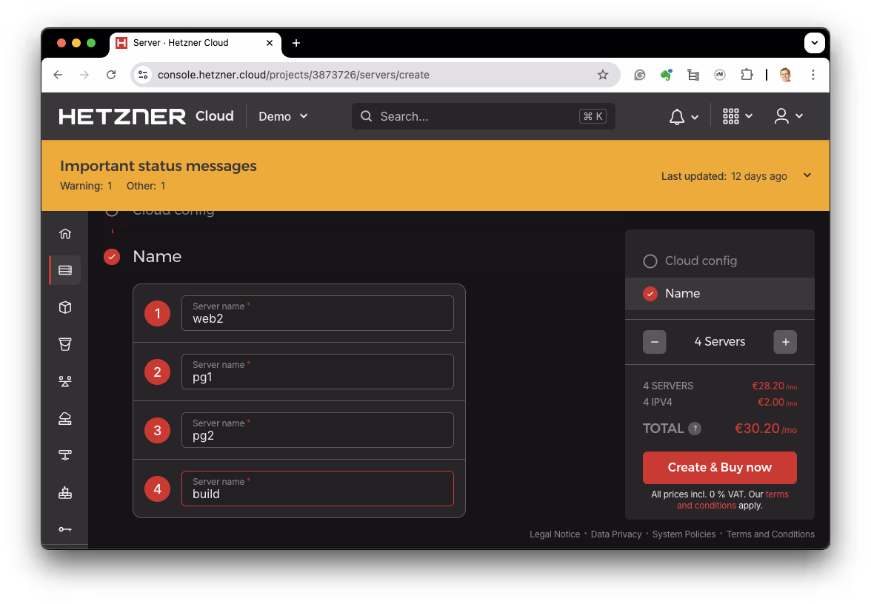871x604 pixels.
Task: Open Firewalls icon in sidebar
Action: (x=65, y=492)
